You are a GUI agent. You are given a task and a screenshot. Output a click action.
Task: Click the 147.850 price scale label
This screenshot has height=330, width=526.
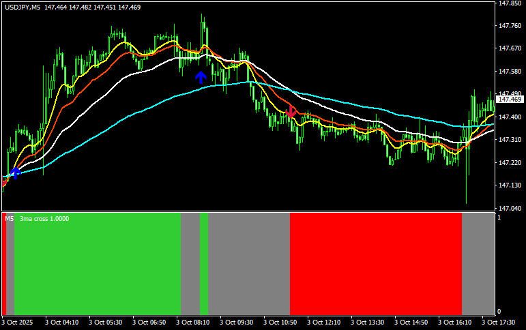509,3
